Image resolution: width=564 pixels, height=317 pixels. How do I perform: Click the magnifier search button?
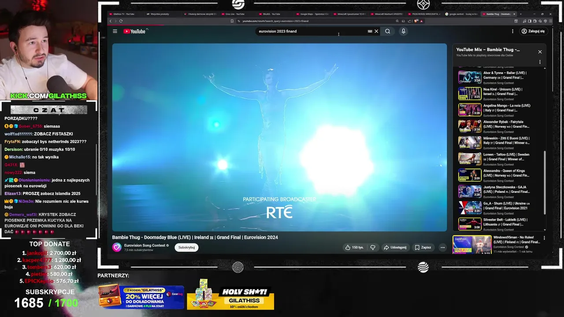(388, 31)
